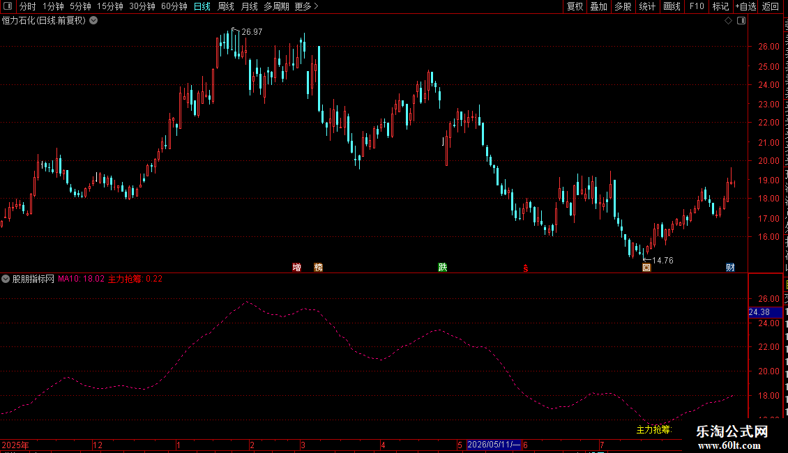
Task: Click the 财 financial report marker
Action: coord(730,267)
